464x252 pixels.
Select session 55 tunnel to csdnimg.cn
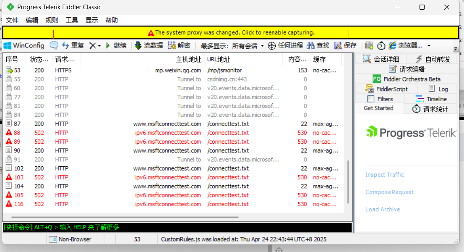pyautogui.click(x=173, y=79)
